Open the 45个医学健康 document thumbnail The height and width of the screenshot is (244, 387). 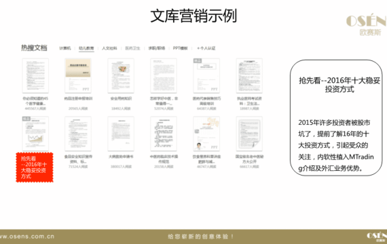(35, 76)
